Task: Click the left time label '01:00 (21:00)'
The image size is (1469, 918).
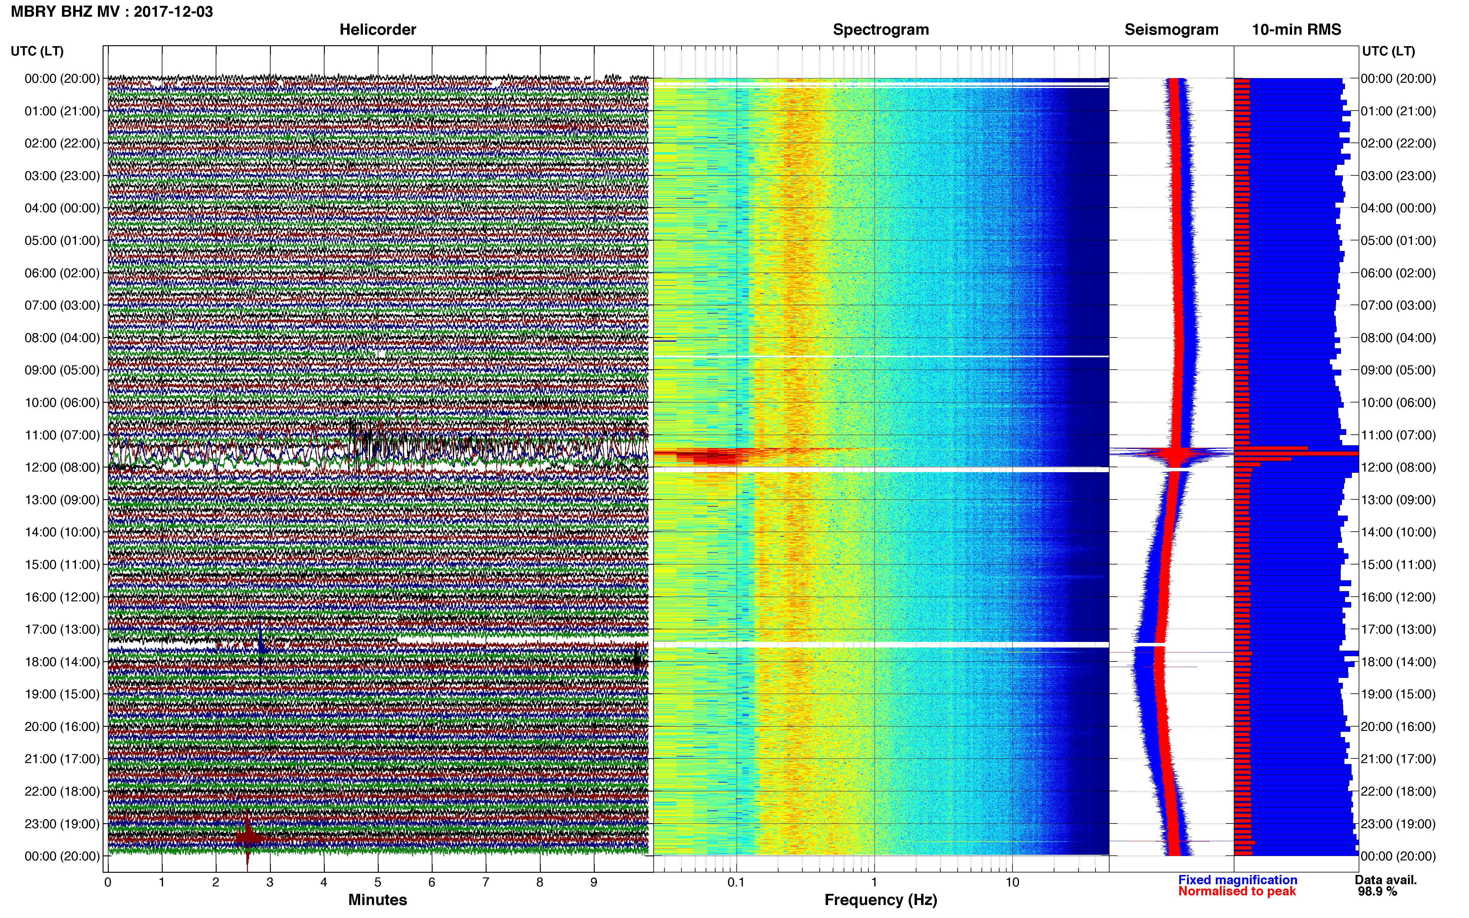Action: [62, 111]
